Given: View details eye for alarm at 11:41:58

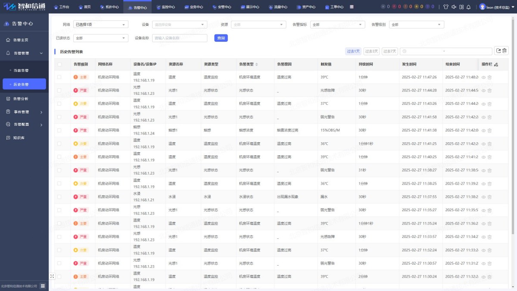Looking at the screenshot, I should [483, 117].
